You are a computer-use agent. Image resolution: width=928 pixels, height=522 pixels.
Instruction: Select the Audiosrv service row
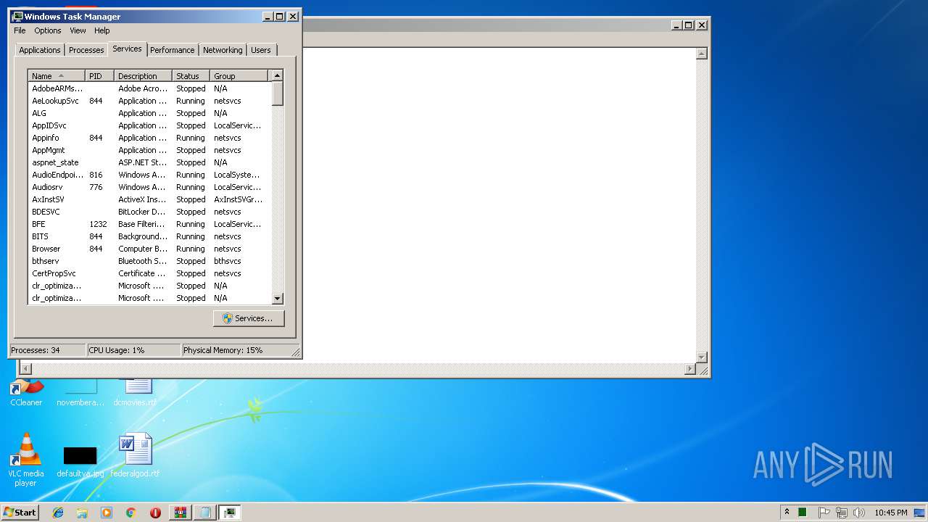[x=149, y=187]
